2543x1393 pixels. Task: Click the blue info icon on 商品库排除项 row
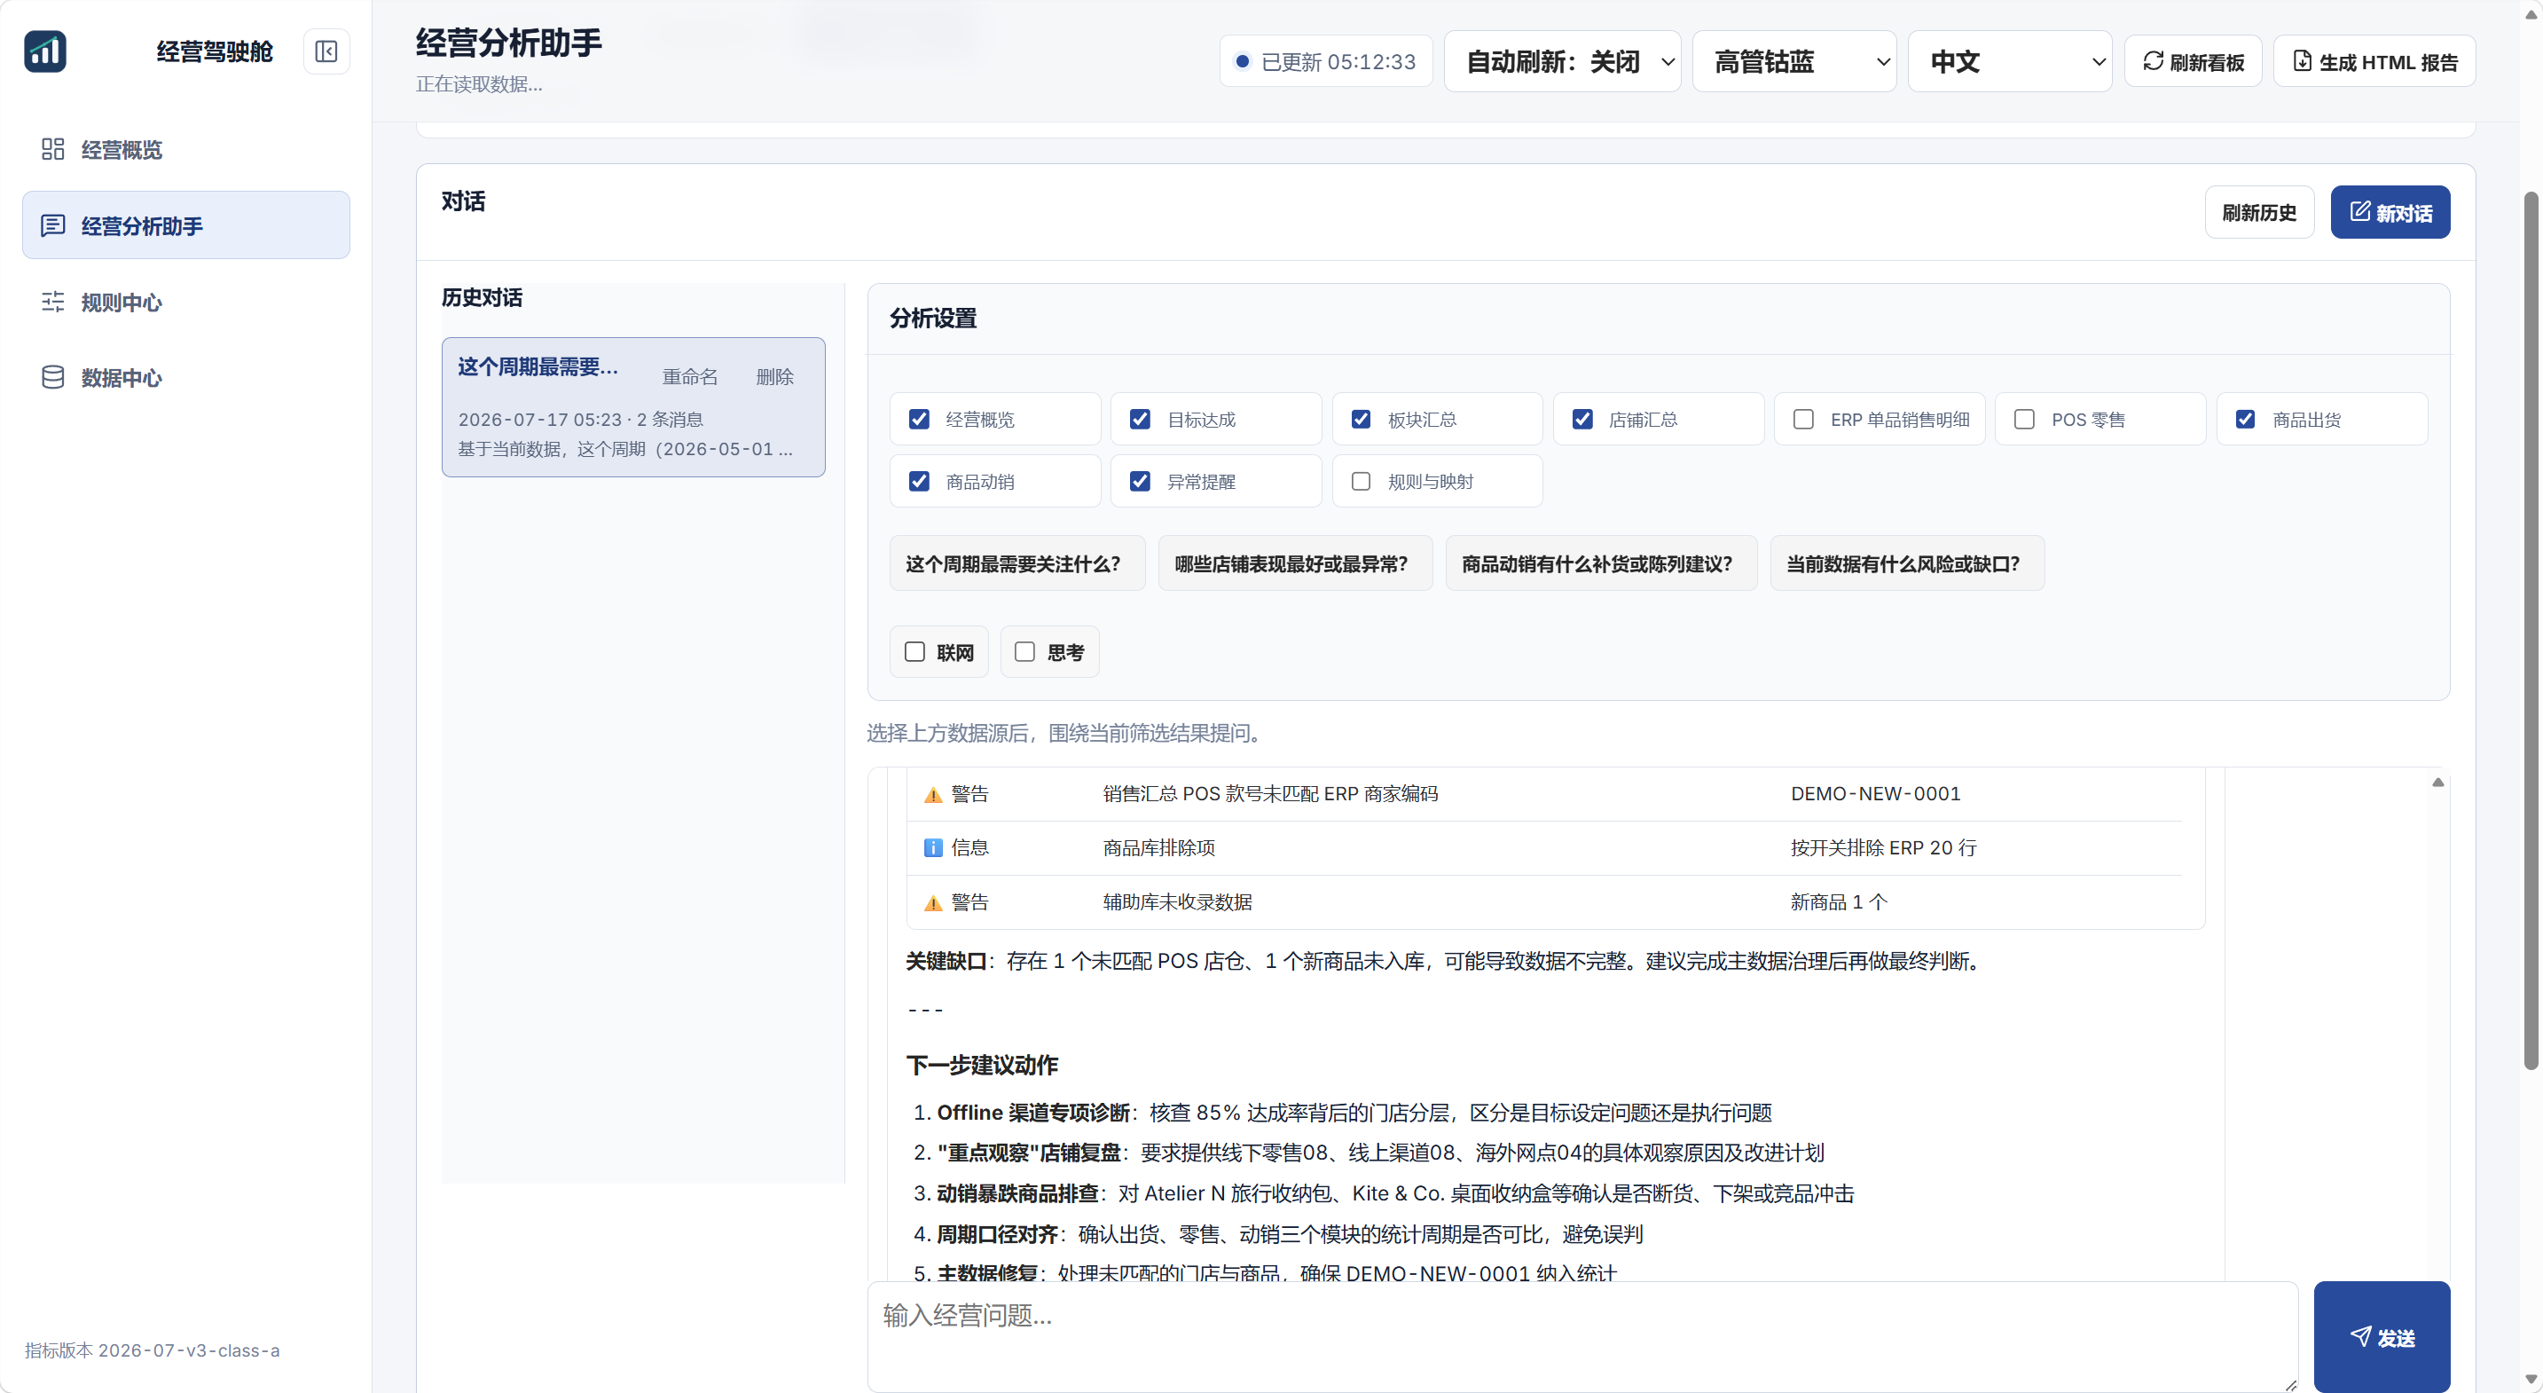[x=933, y=848]
